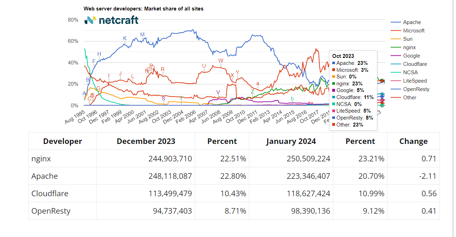Click the OpenResty legend entry
Screen dimensions: 456x237
coord(410,89)
